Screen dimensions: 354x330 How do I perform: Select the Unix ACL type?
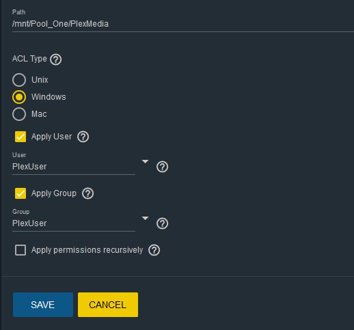pos(19,80)
